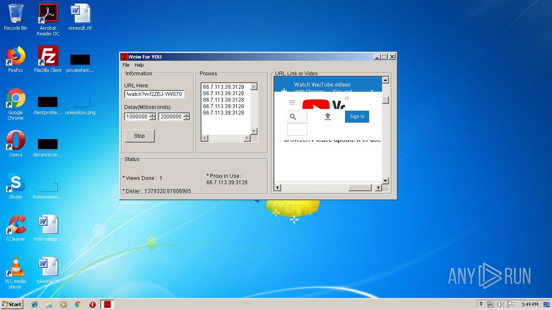
Task: Select the Opera desktop icon
Action: [x=16, y=144]
